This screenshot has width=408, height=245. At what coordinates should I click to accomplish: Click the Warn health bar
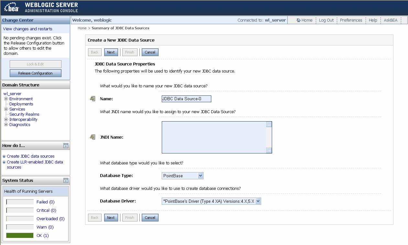tap(20, 227)
